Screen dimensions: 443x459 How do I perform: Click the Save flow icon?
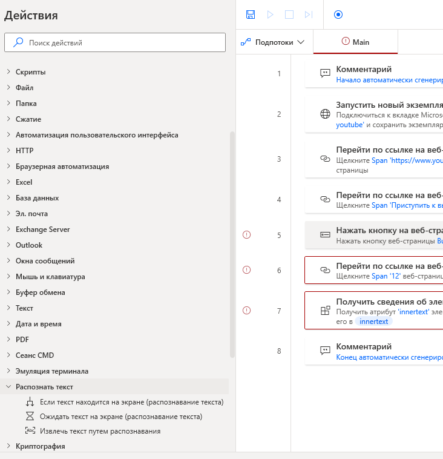click(x=251, y=15)
